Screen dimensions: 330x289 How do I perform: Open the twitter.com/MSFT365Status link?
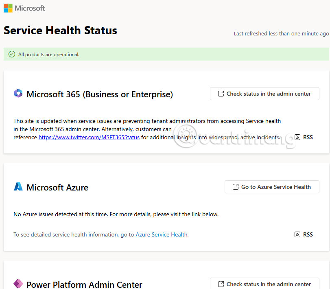(89, 138)
